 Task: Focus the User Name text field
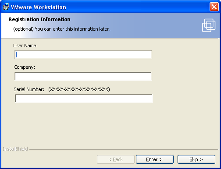click(83, 55)
